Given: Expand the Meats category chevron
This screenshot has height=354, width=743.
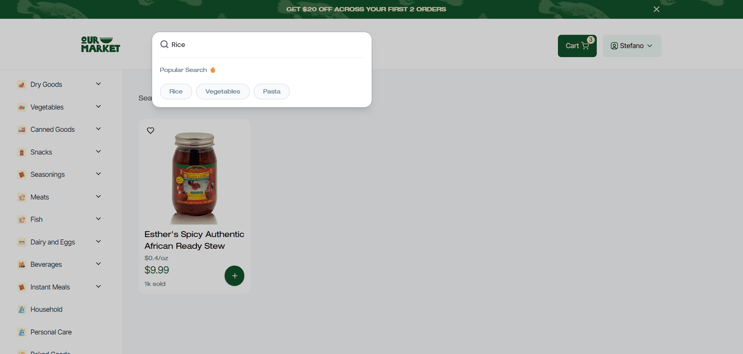Looking at the screenshot, I should click(98, 196).
